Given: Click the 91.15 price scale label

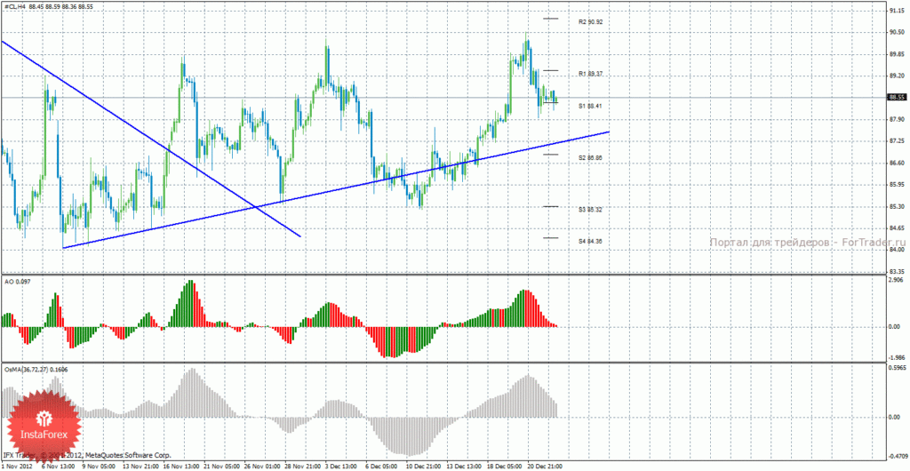Looking at the screenshot, I should [x=897, y=11].
